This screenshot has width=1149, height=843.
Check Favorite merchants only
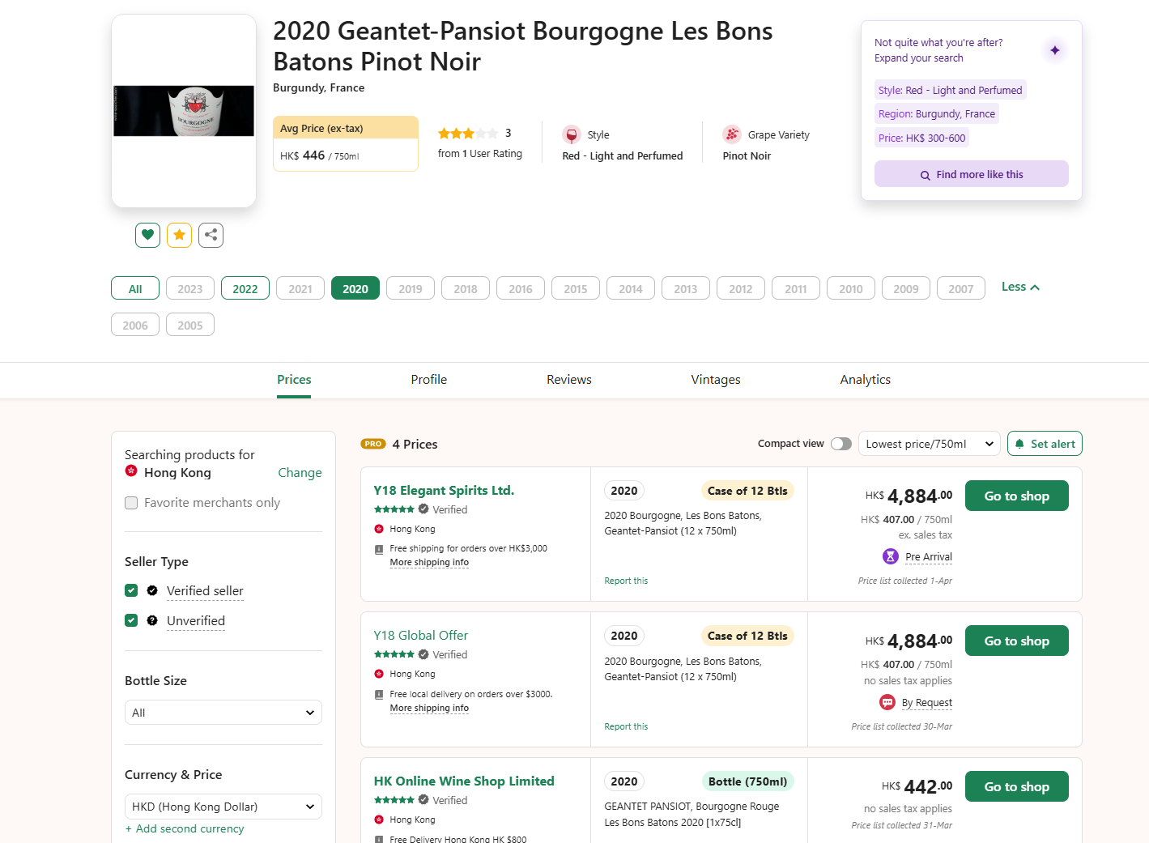(x=131, y=503)
